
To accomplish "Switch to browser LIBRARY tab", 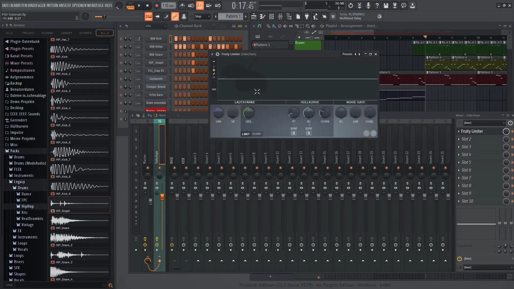I will pyautogui.click(x=66, y=33).
